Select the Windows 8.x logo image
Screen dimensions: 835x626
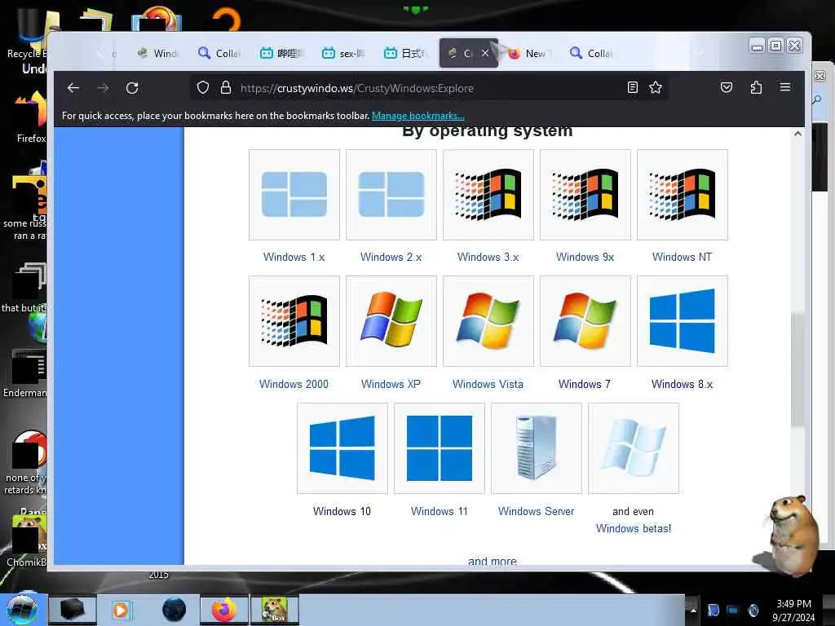683,321
